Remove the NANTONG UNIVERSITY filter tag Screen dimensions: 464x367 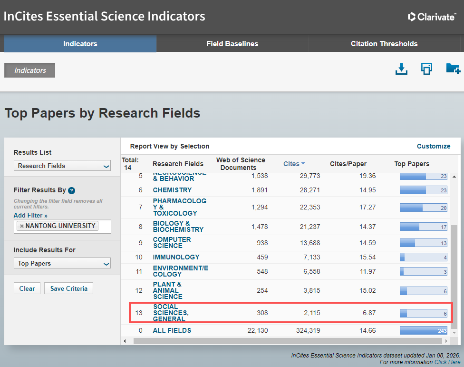[x=22, y=226]
